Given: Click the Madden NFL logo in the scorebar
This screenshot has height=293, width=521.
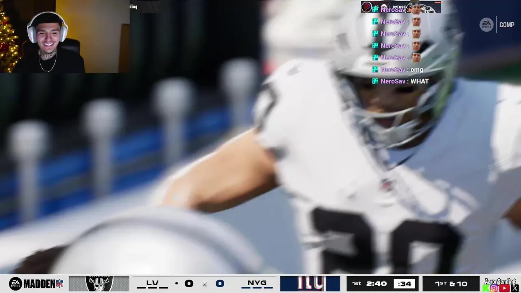Looking at the screenshot, I should [44, 284].
